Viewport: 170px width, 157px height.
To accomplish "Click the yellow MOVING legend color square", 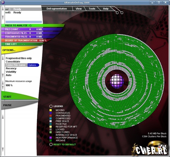I will pos(50,110).
